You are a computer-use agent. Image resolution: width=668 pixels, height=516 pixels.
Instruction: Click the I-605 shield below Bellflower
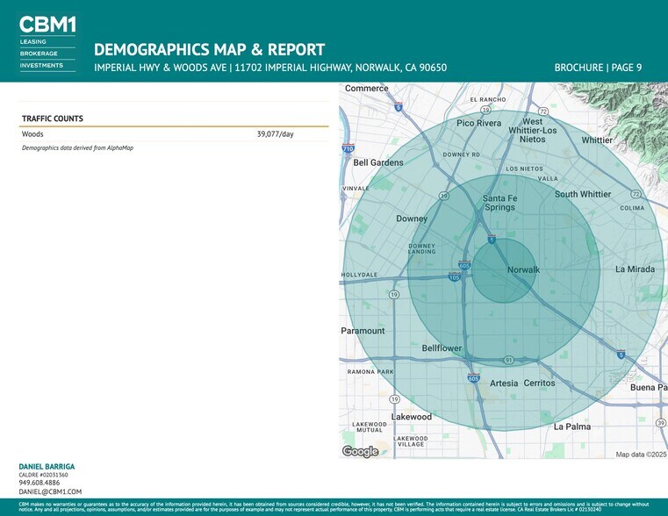[474, 378]
